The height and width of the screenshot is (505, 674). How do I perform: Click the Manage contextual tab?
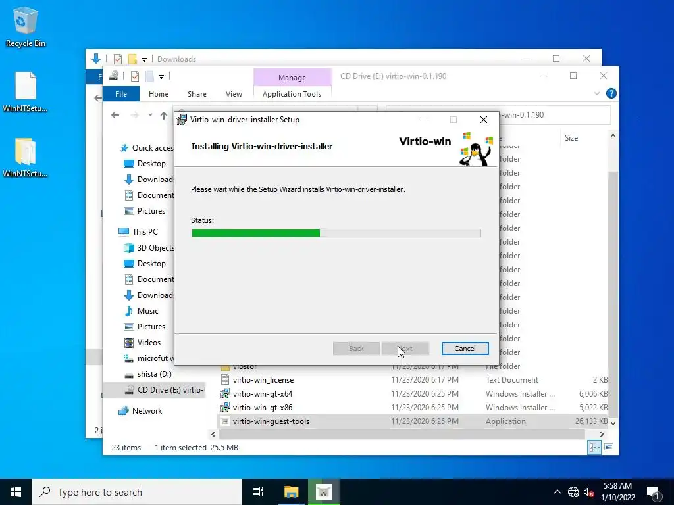click(x=292, y=78)
